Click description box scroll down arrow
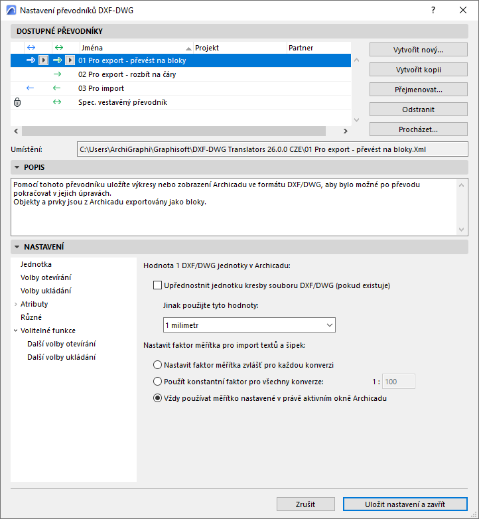 pyautogui.click(x=462, y=230)
